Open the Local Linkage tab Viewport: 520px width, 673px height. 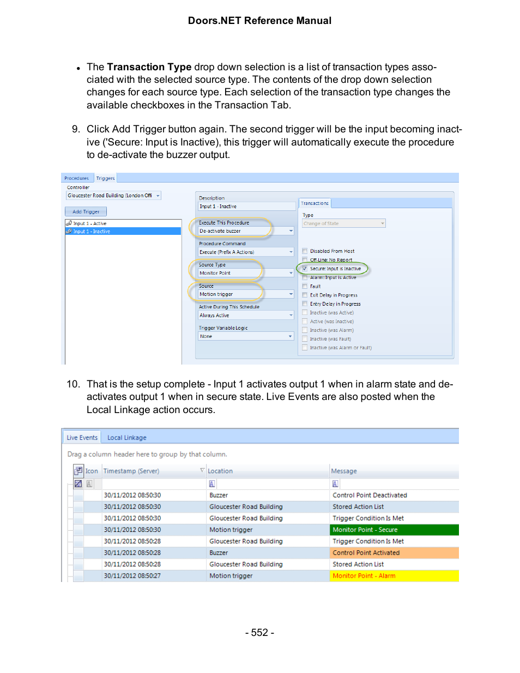(126, 438)
